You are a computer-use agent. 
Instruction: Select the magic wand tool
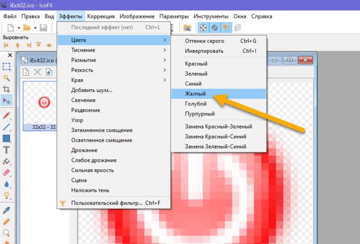pos(6,78)
